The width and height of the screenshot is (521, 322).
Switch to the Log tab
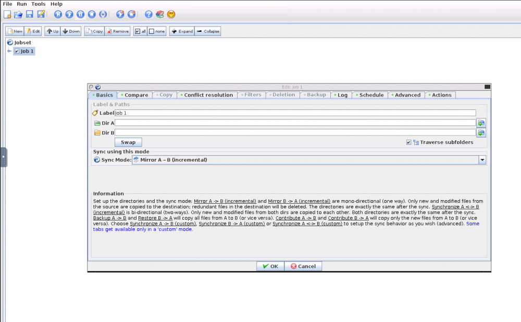pos(341,95)
